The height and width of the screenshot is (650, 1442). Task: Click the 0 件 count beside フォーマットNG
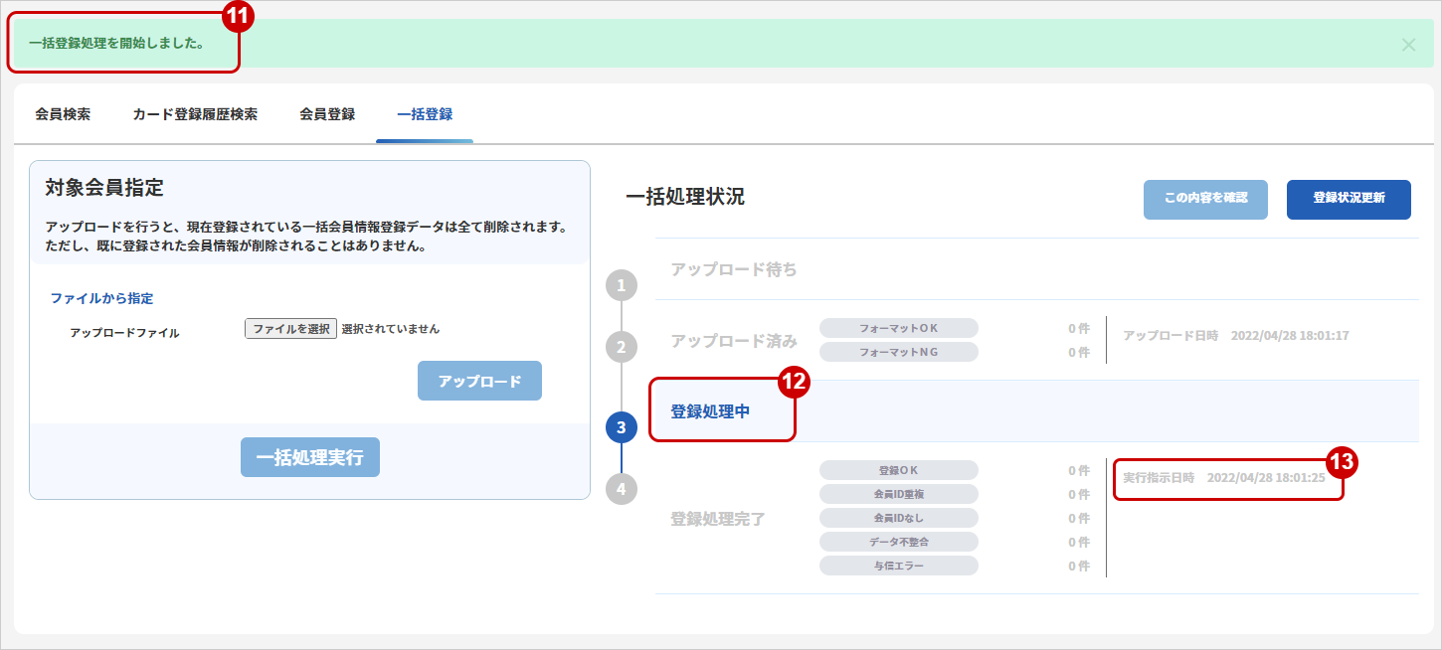(x=1079, y=352)
